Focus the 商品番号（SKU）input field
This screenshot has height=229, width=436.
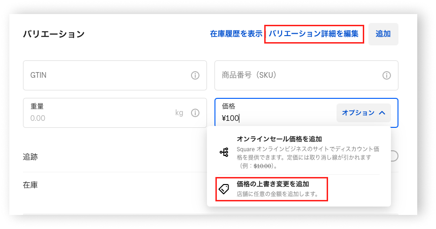pos(306,75)
